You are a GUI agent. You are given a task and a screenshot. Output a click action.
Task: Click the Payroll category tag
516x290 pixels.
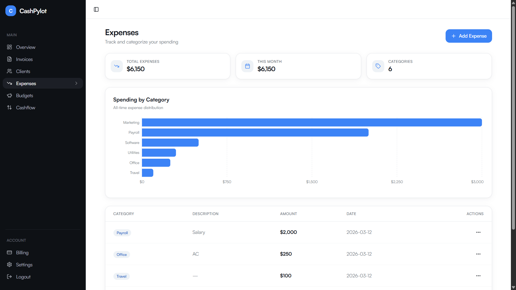pos(122,233)
